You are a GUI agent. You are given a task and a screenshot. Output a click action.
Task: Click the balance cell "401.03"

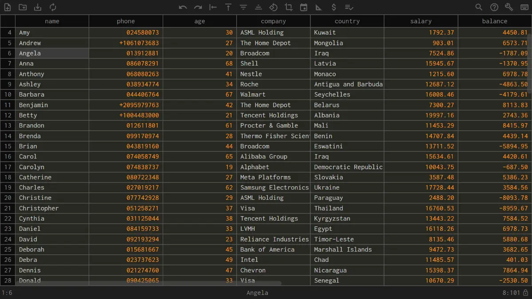(x=495, y=260)
